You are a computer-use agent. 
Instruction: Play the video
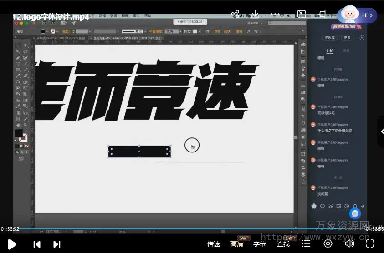pyautogui.click(x=12, y=244)
